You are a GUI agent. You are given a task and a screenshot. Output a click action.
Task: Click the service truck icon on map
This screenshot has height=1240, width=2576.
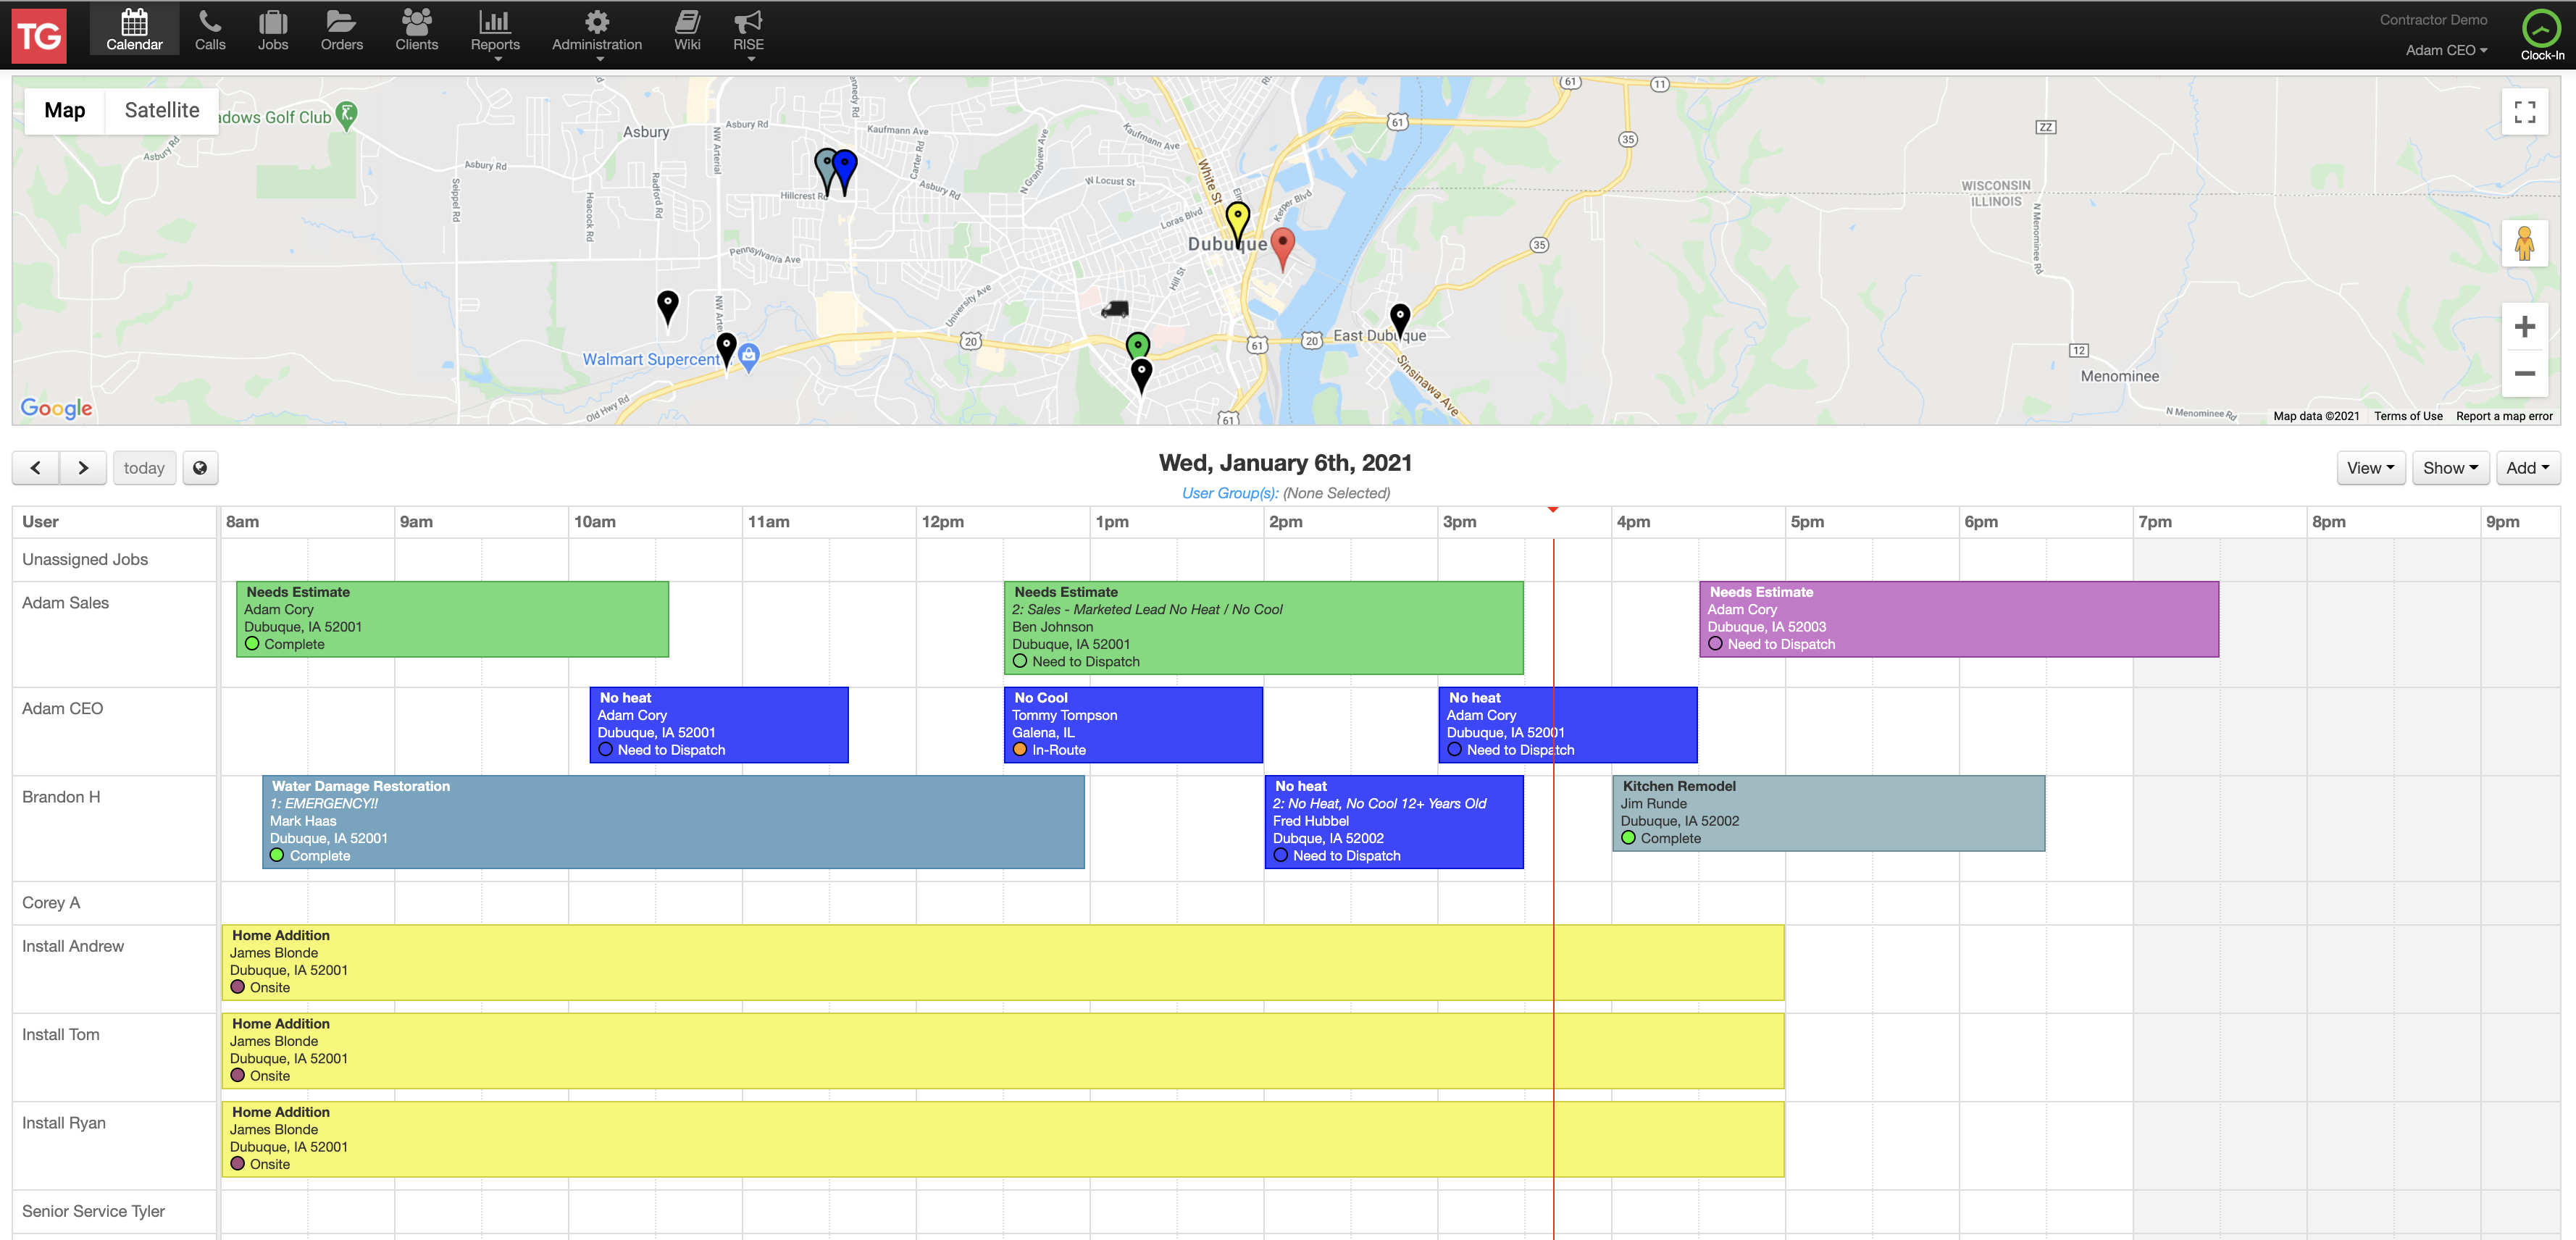tap(1115, 309)
